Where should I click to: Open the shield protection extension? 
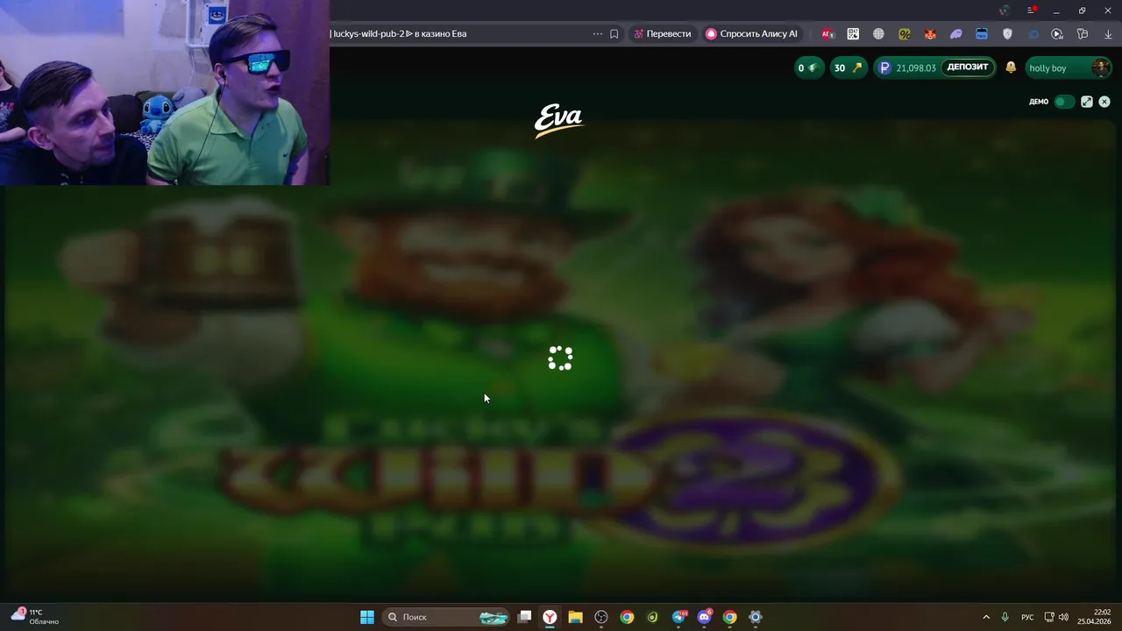pyautogui.click(x=1007, y=33)
